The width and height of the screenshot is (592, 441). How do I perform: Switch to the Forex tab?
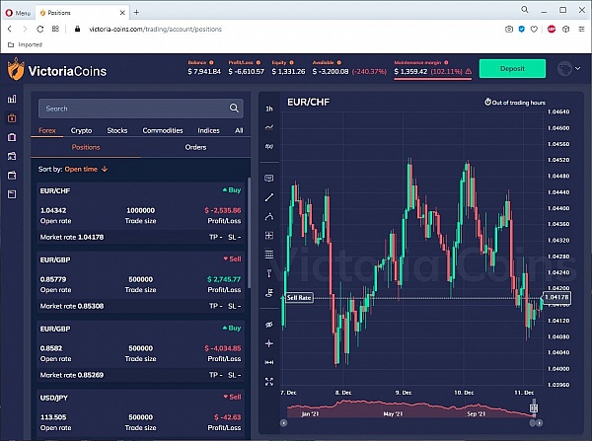pos(47,130)
